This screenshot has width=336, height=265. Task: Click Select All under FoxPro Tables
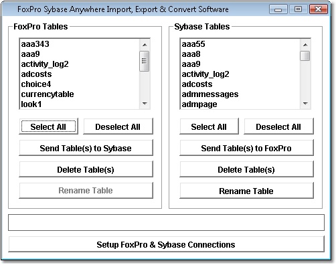click(x=48, y=126)
